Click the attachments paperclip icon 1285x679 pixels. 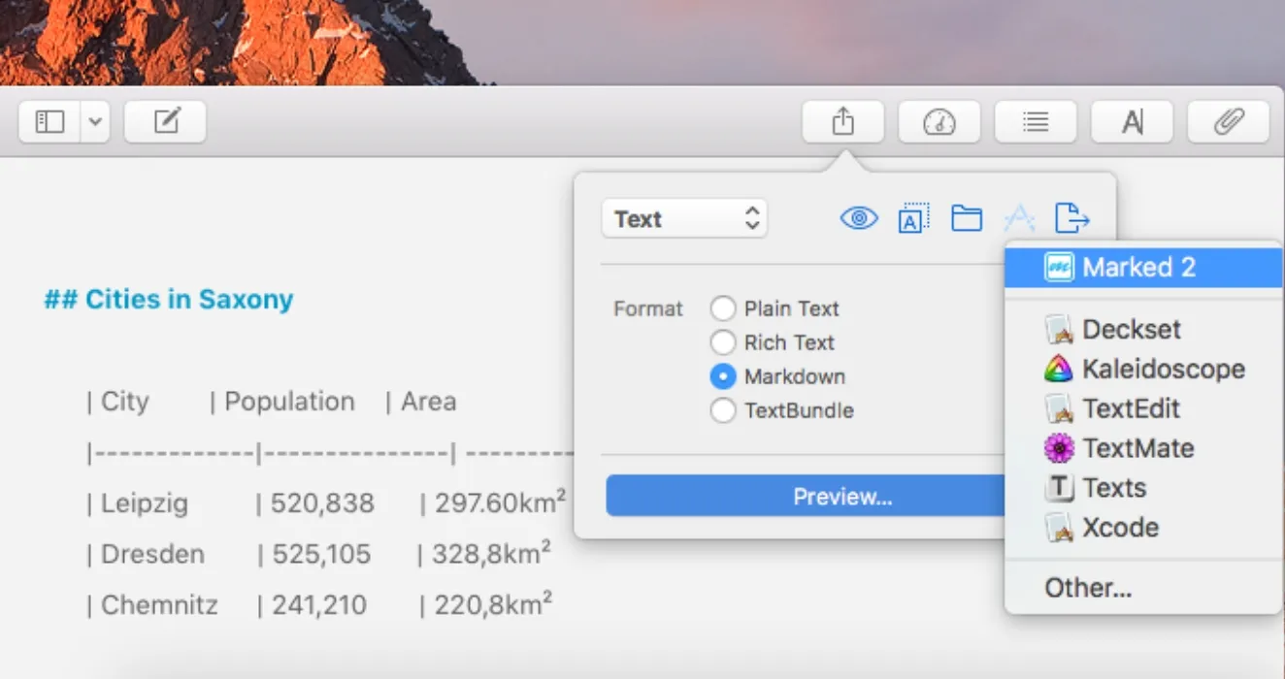(1229, 121)
